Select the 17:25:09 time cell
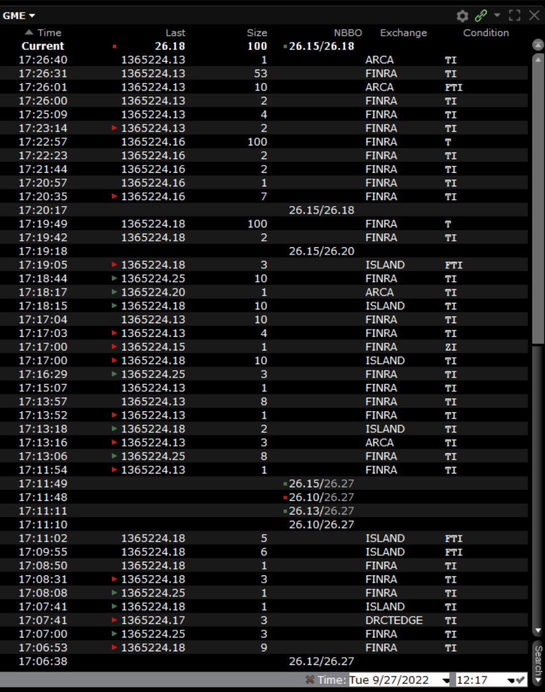Screen dimensions: 545x692 pos(43,115)
